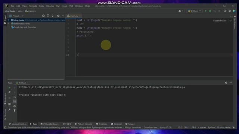Toggle Soft-Wrap in the Run console
The image size is (239, 134).
tap(15, 97)
